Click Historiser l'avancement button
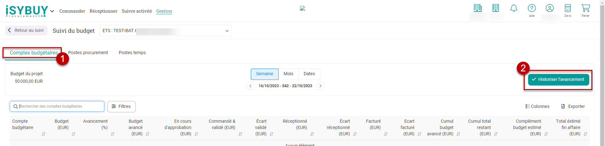Viewport: 605px width, 146px height. coord(558,80)
